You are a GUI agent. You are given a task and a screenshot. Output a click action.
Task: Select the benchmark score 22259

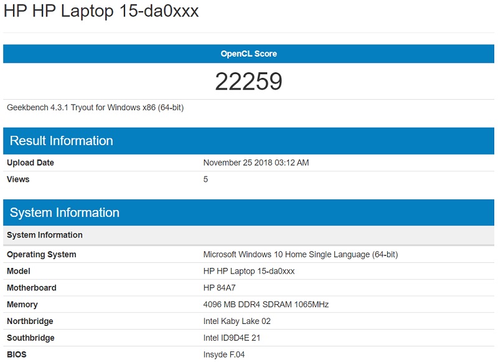point(249,79)
